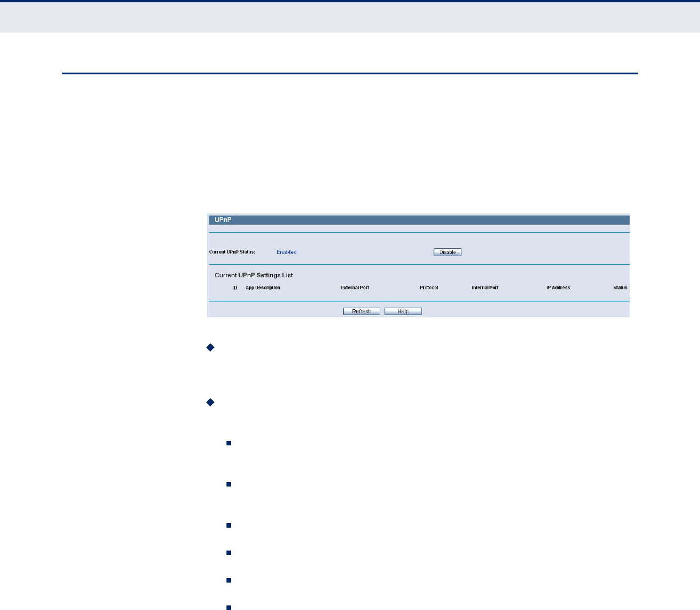Click the Enabled status text
700x610 pixels.
pyautogui.click(x=287, y=252)
